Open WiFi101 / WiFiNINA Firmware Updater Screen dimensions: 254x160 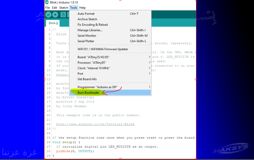[110, 49]
